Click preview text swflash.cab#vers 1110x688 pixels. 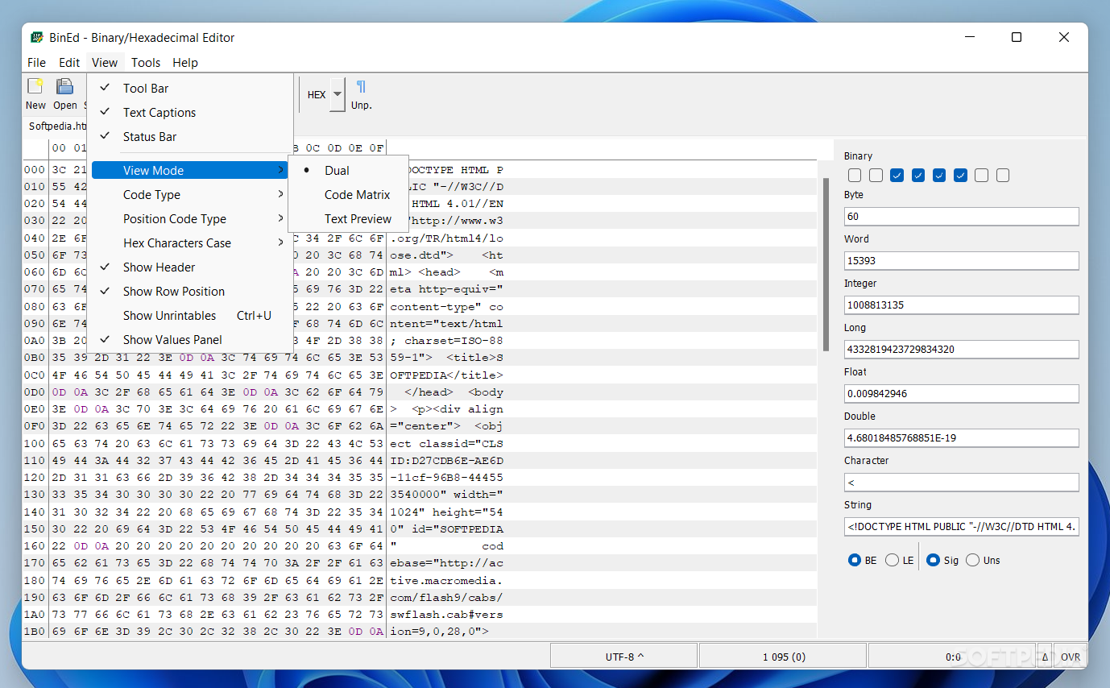tap(446, 615)
